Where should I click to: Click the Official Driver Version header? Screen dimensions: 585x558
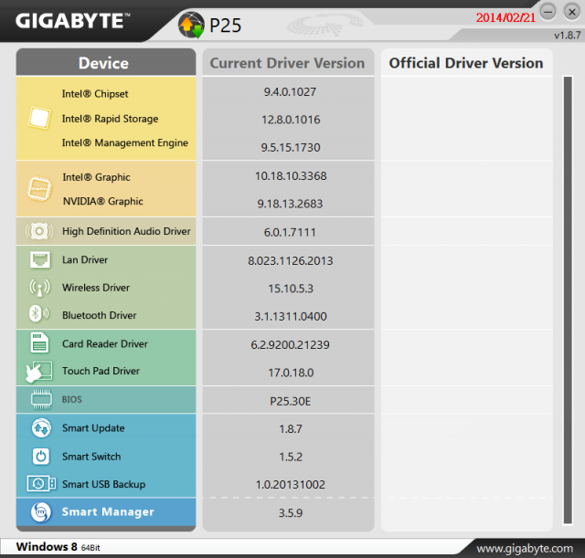point(466,63)
